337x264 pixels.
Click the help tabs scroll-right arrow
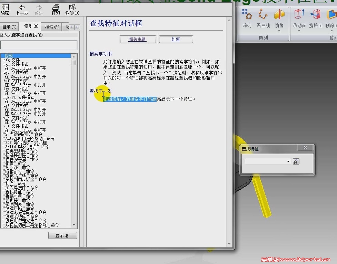(x=77, y=27)
